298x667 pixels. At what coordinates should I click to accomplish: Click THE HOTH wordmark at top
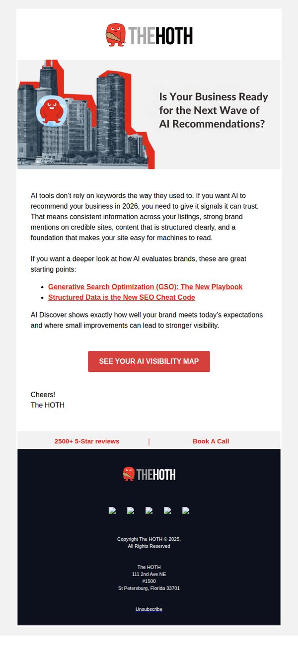(160, 36)
